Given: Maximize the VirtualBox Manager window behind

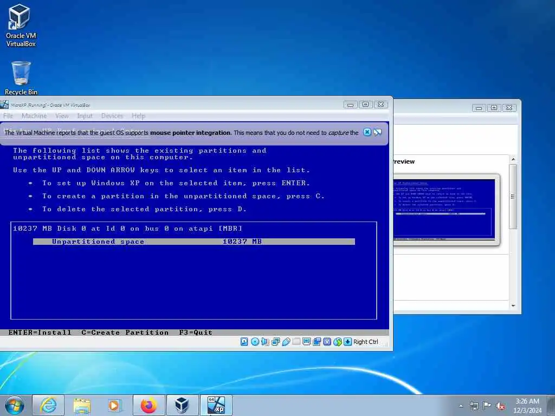Looking at the screenshot, I should point(494,108).
